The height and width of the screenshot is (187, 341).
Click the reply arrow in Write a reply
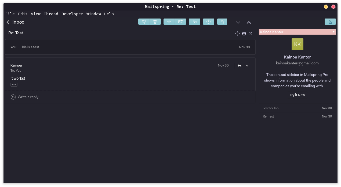point(13,97)
